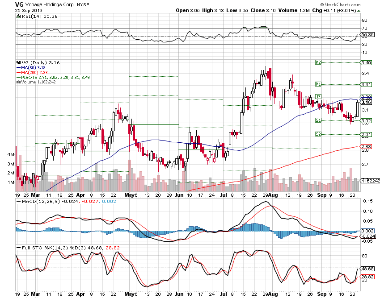Image resolution: width=380 pixels, height=298 pixels.
Task: Click the MA(200) red line legend
Action: (x=32, y=73)
